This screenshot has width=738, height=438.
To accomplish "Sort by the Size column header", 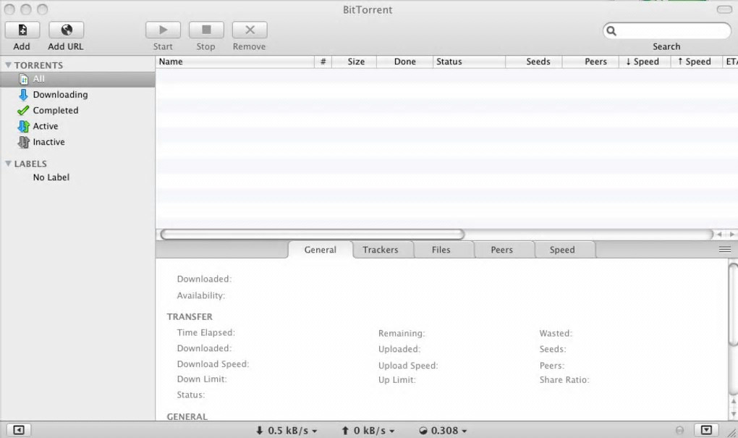I will click(x=354, y=62).
